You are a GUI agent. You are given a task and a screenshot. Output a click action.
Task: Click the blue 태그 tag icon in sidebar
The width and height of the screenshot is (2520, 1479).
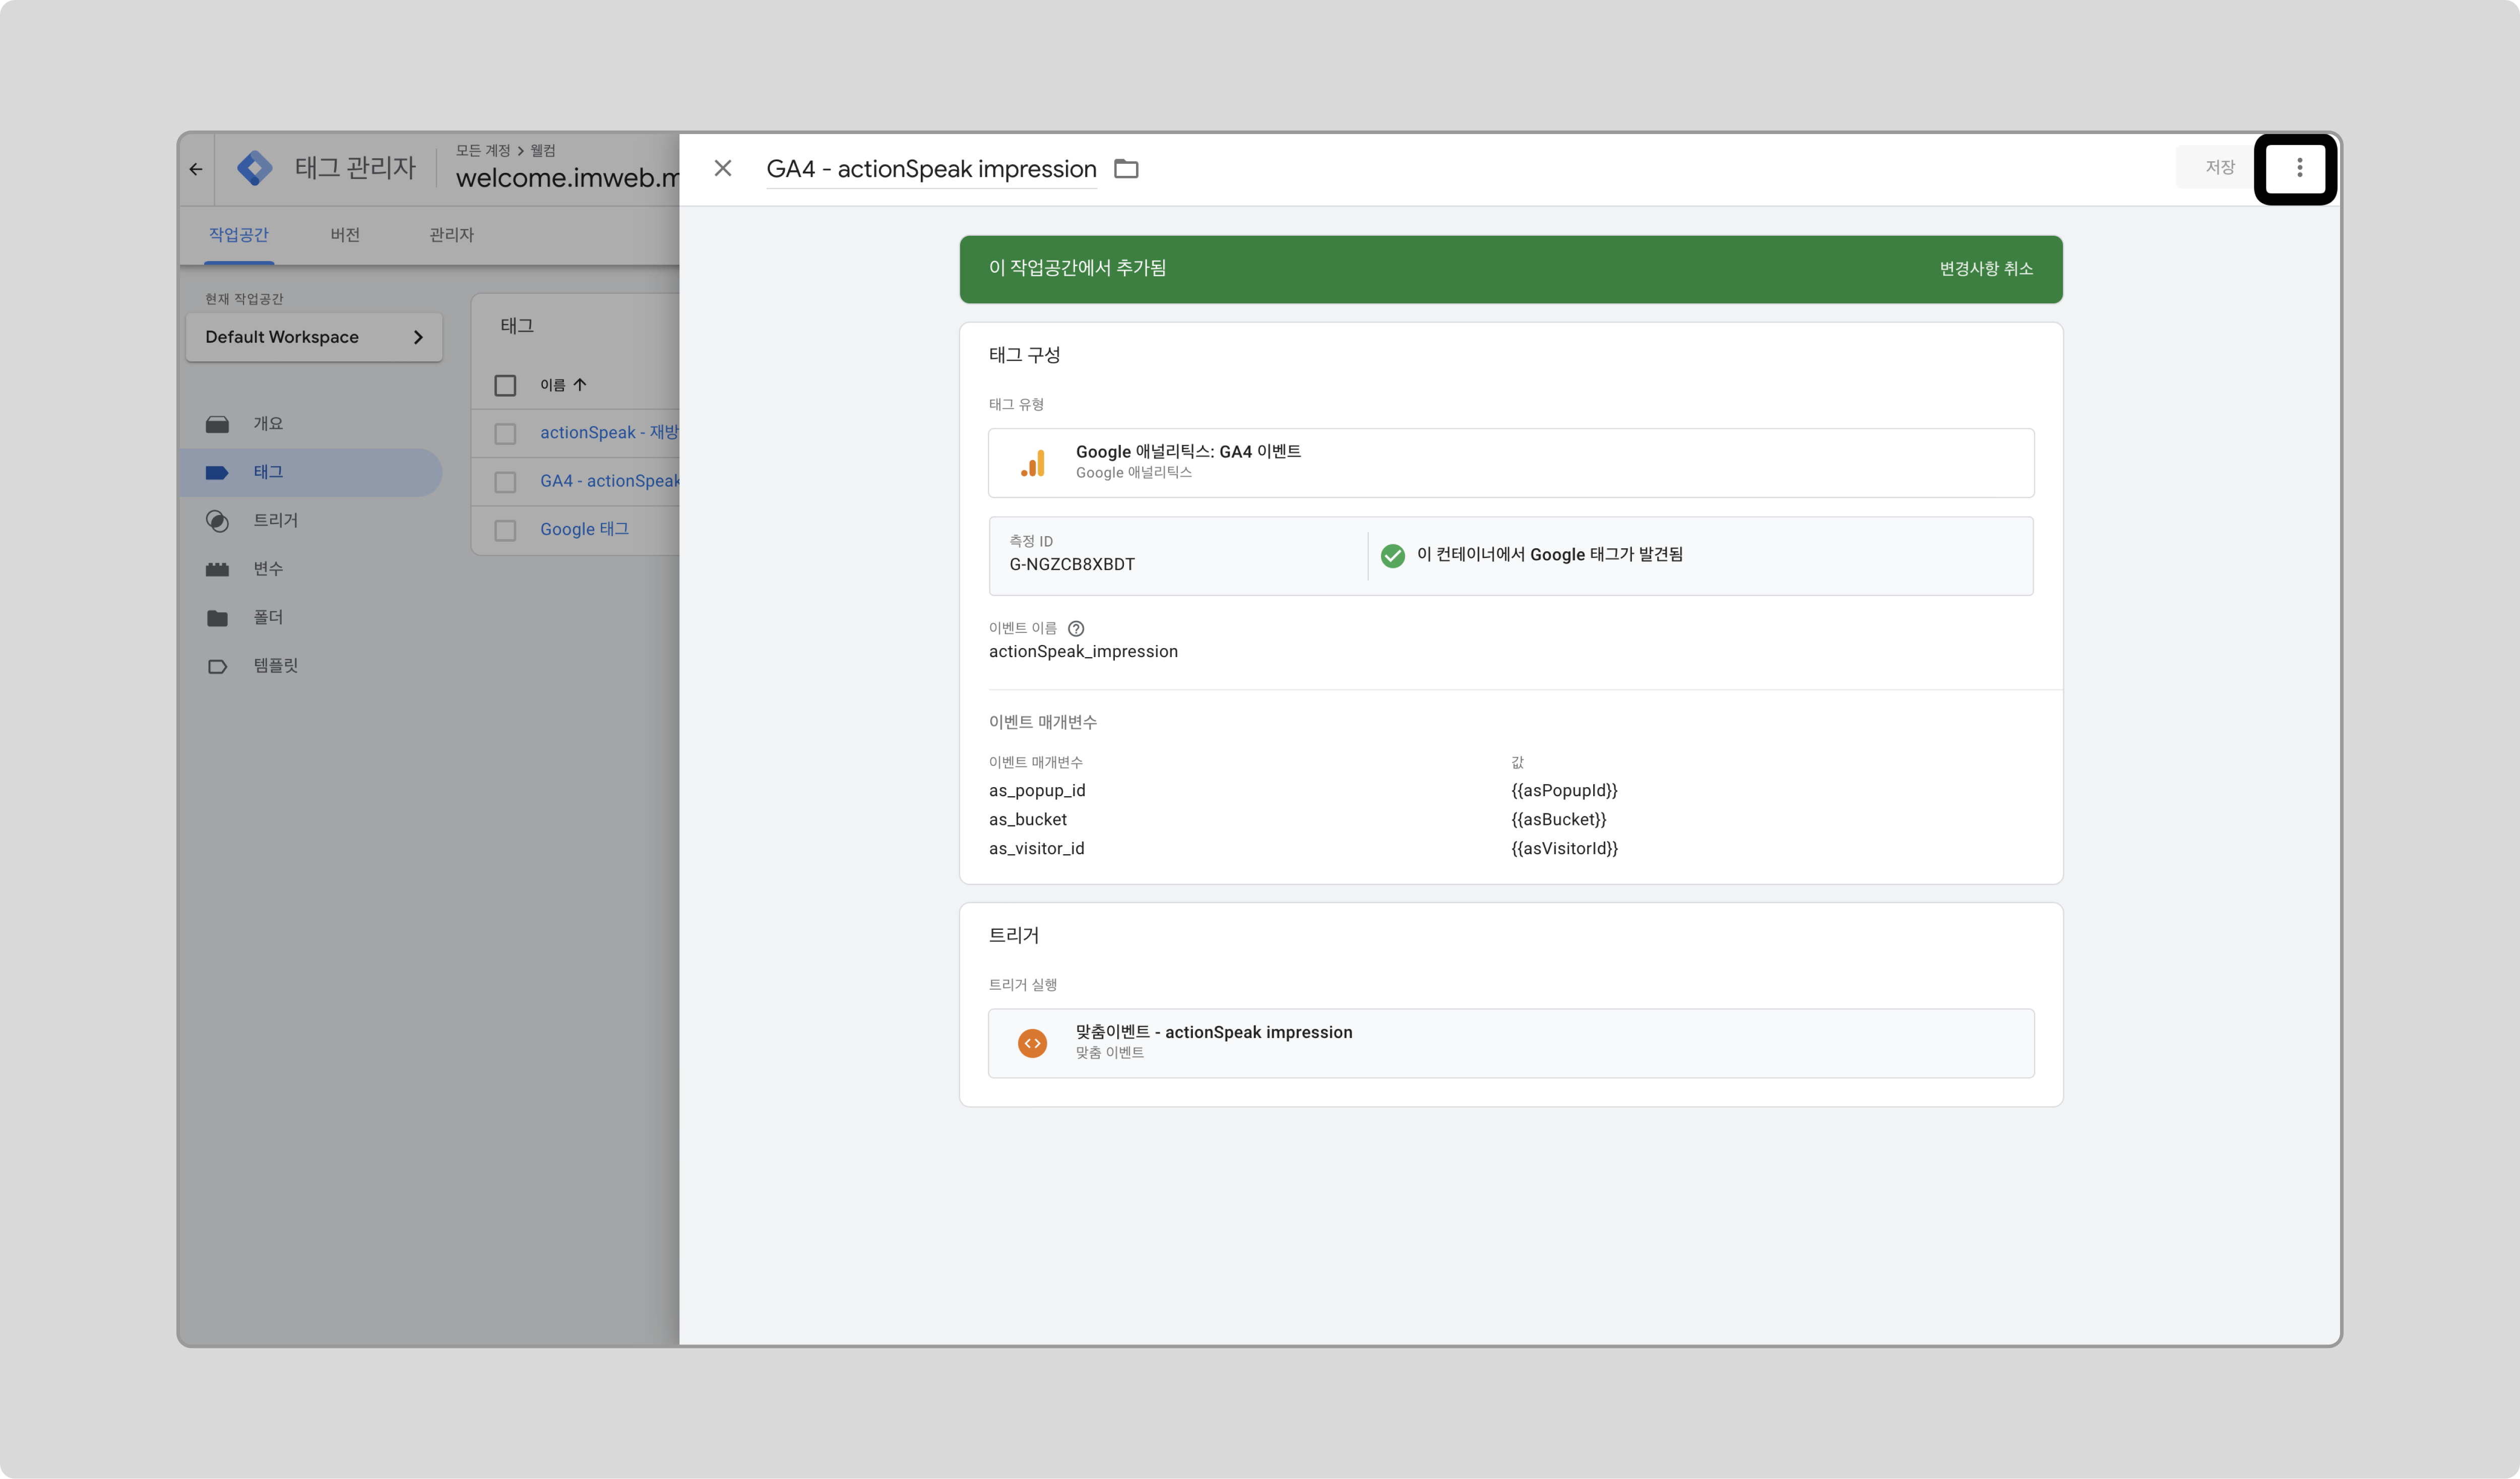(x=217, y=473)
